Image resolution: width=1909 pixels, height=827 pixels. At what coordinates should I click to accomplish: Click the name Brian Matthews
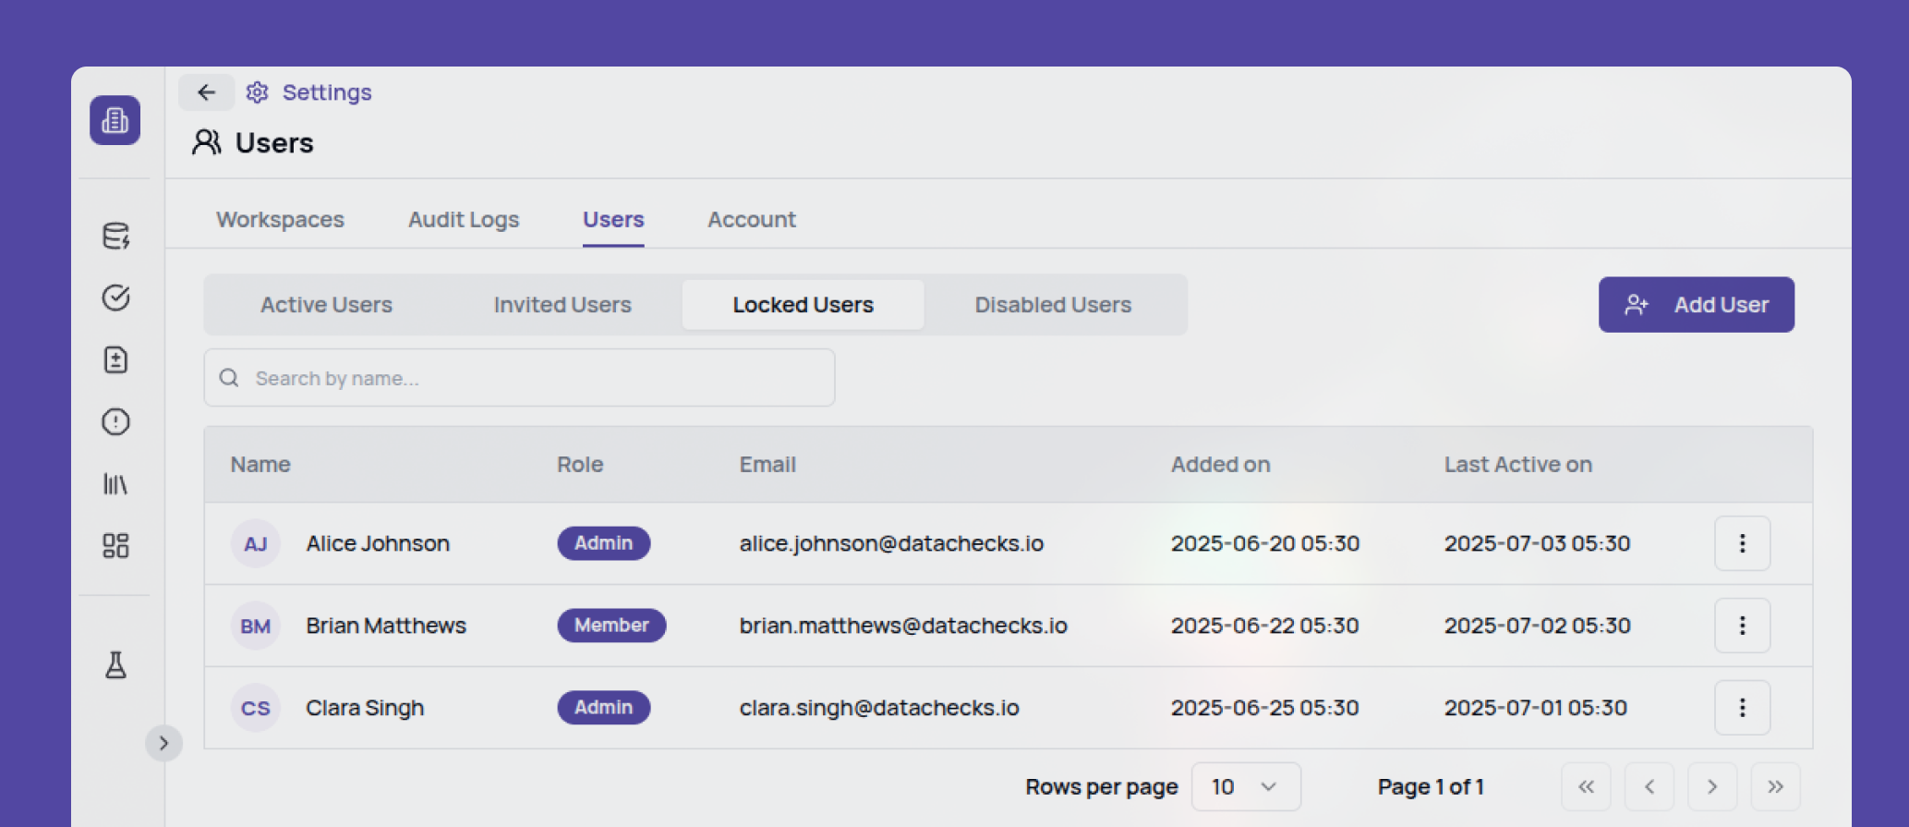pos(386,626)
